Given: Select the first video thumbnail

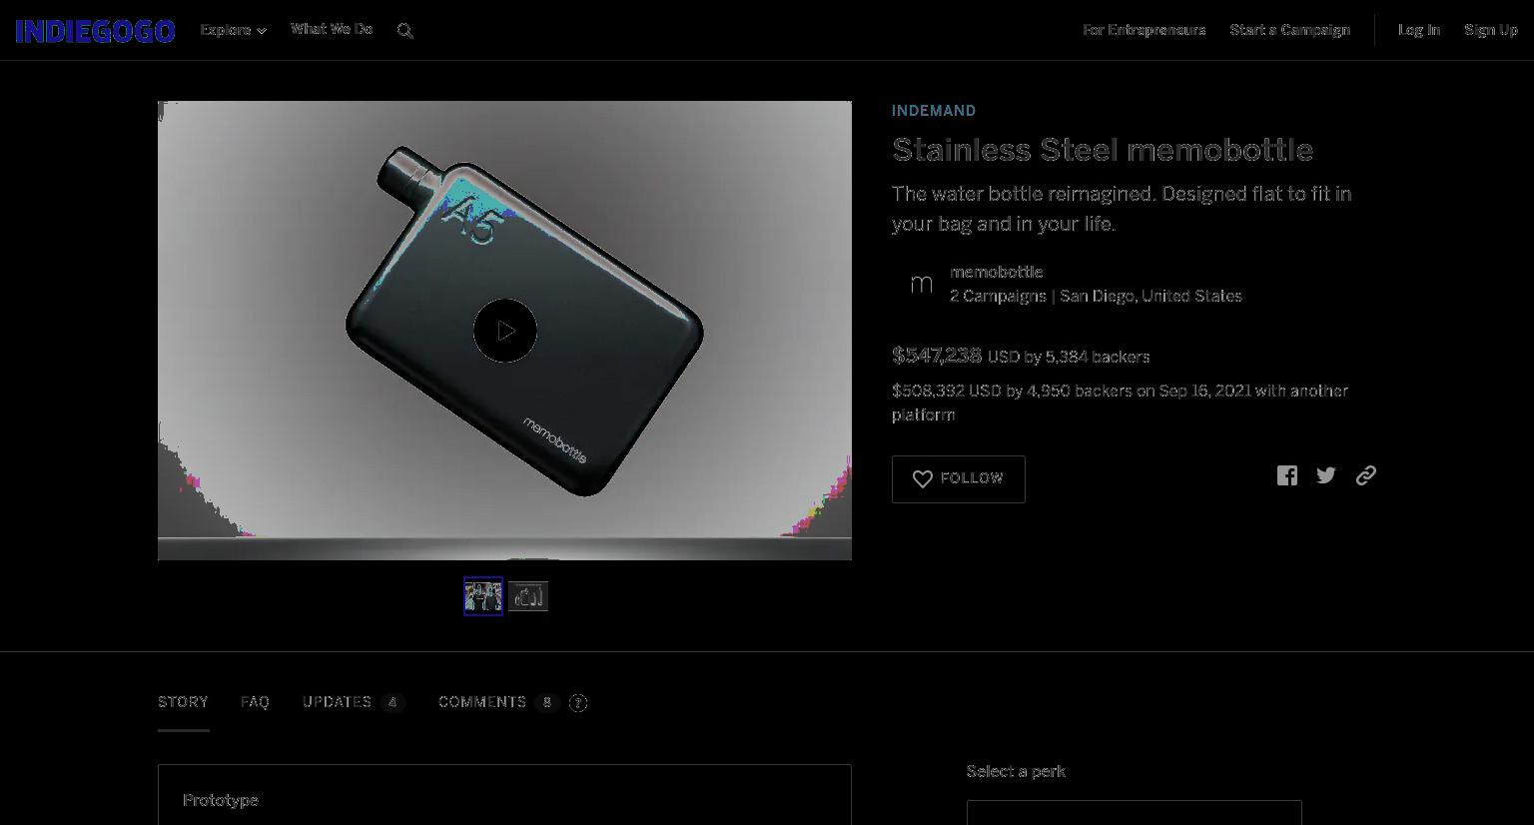Looking at the screenshot, I should coord(483,596).
